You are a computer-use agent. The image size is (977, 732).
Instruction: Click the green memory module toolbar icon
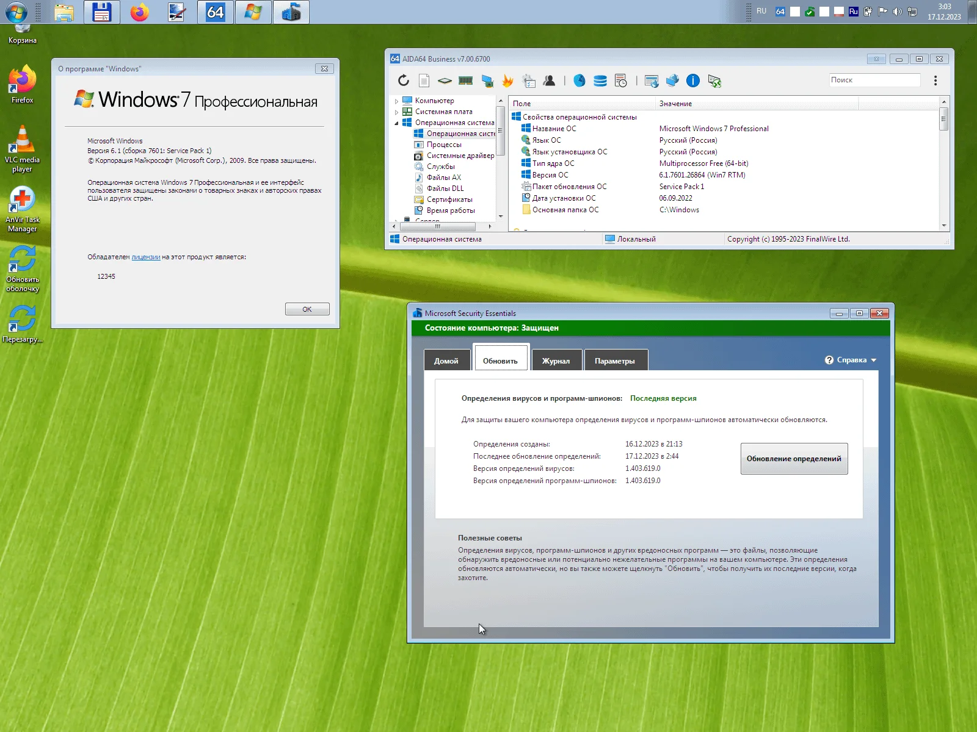(466, 81)
